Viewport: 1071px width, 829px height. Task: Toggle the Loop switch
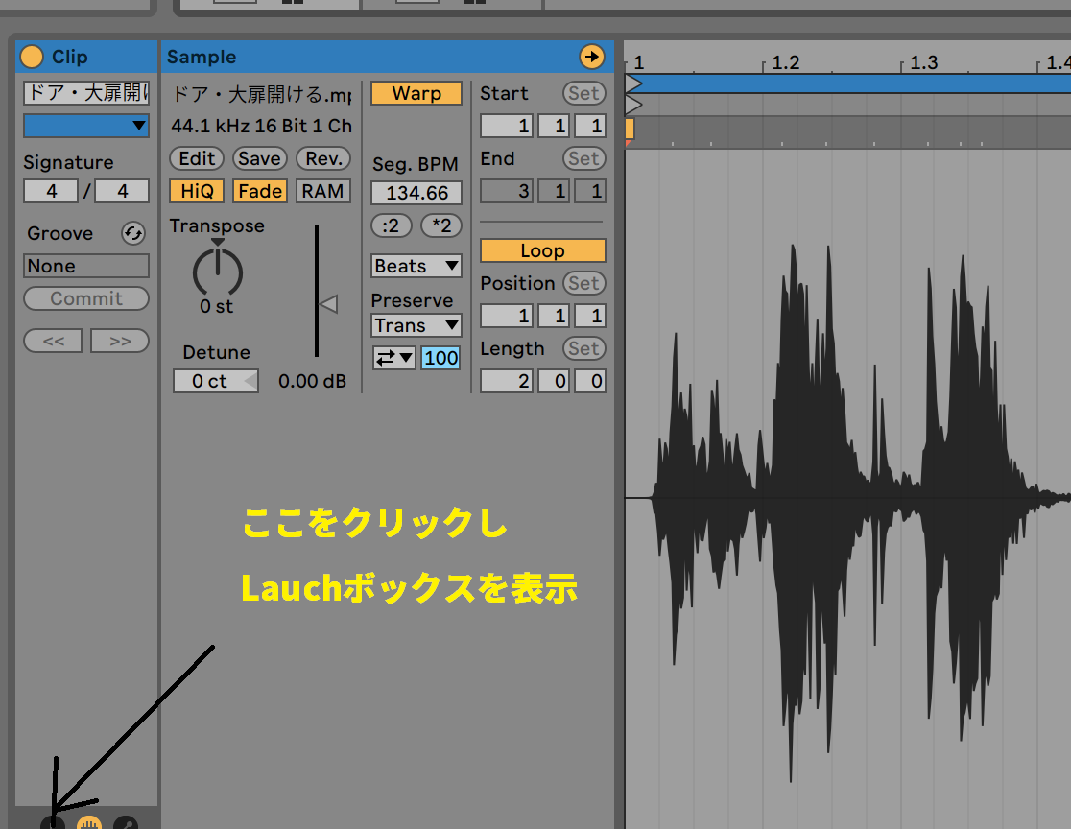click(542, 250)
